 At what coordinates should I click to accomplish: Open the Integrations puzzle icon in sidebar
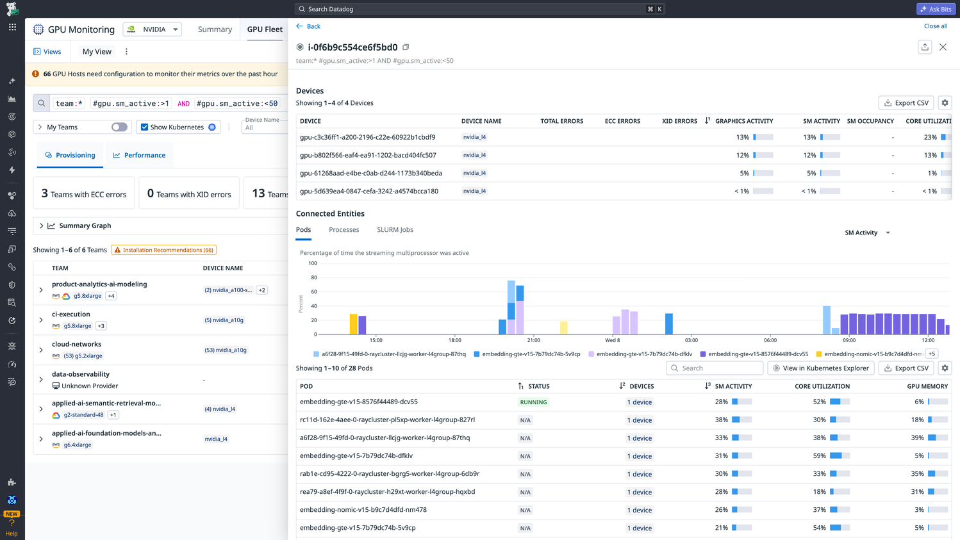coord(12,482)
